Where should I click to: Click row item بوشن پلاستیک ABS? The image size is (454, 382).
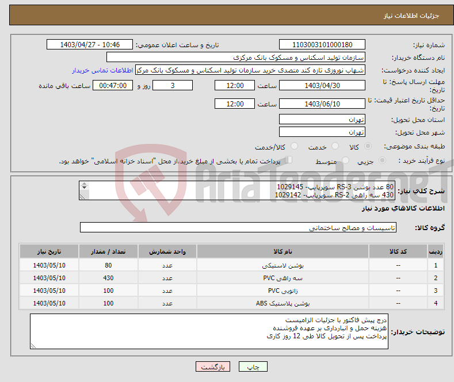(x=283, y=304)
